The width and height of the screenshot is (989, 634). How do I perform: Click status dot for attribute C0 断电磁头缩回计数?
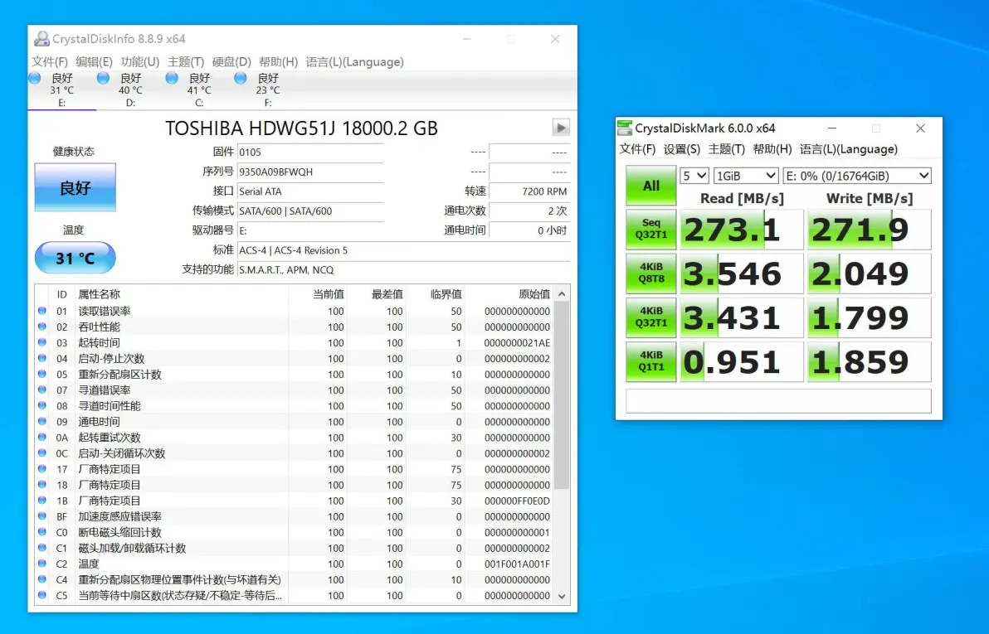[42, 532]
